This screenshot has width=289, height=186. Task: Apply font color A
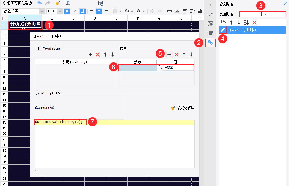point(139,11)
